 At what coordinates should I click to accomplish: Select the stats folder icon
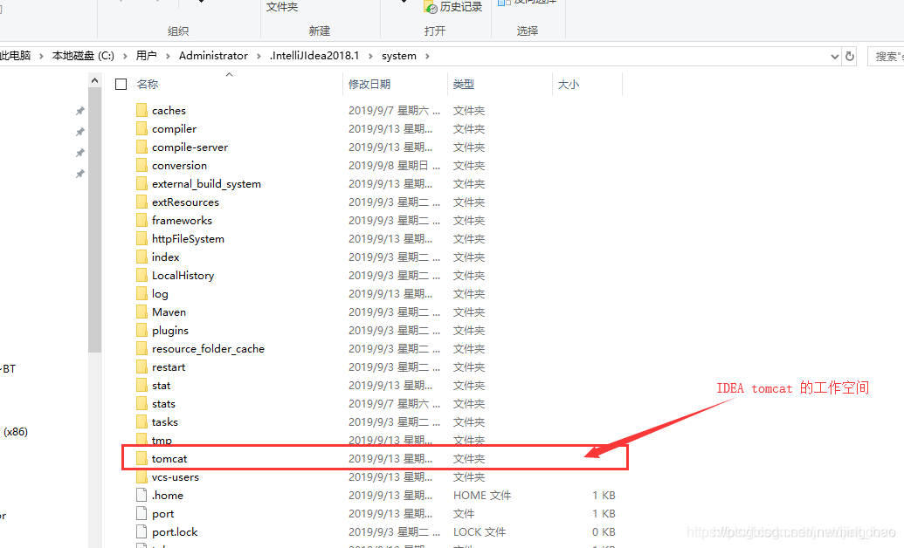click(x=141, y=403)
